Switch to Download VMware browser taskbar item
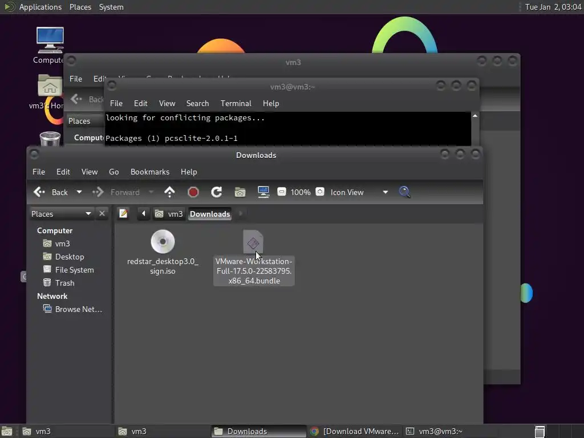Screen dimensions: 584x438 (x=355, y=431)
